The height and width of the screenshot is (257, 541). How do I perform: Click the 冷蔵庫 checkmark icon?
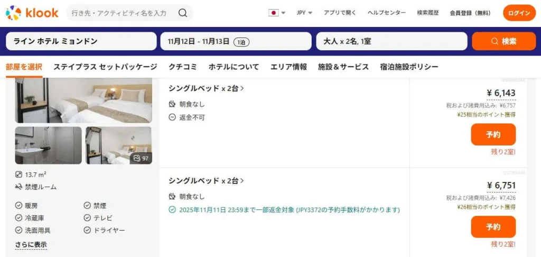tap(18, 218)
